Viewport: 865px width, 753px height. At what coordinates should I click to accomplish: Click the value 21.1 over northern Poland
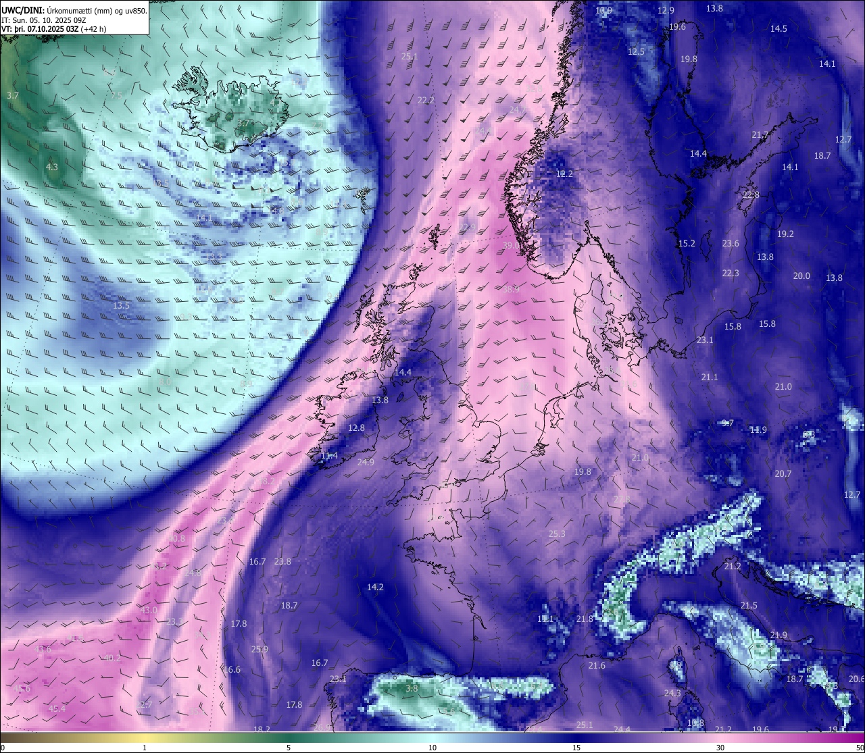click(710, 378)
